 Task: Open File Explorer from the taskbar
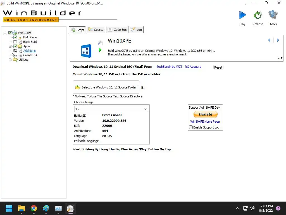coord(21,208)
